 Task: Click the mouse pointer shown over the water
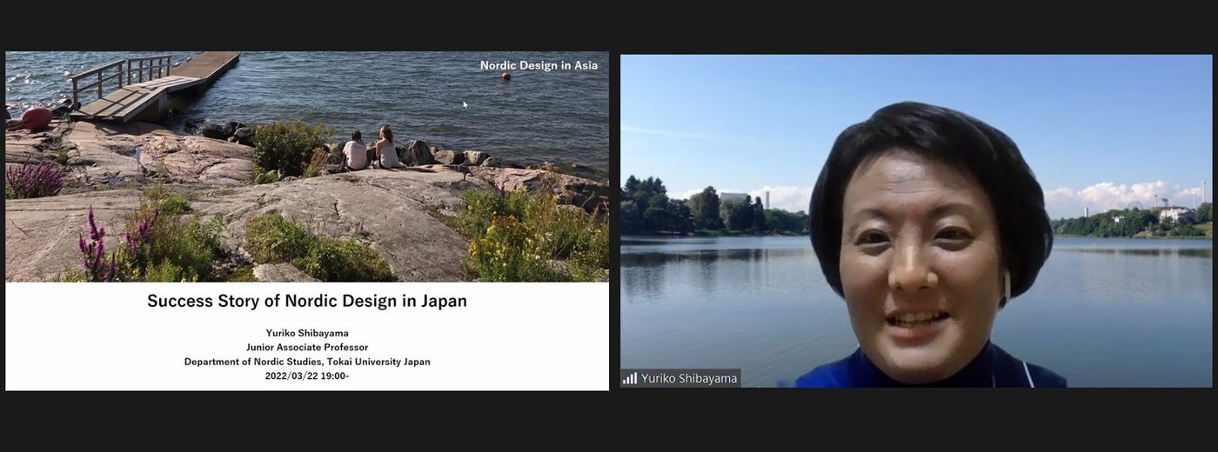coord(465,104)
